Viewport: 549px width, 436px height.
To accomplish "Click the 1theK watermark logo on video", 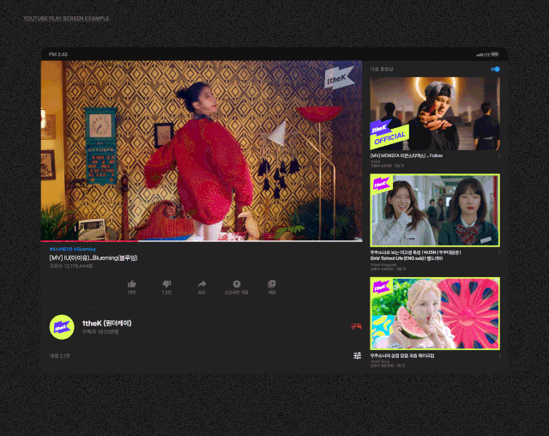I will 338,79.
